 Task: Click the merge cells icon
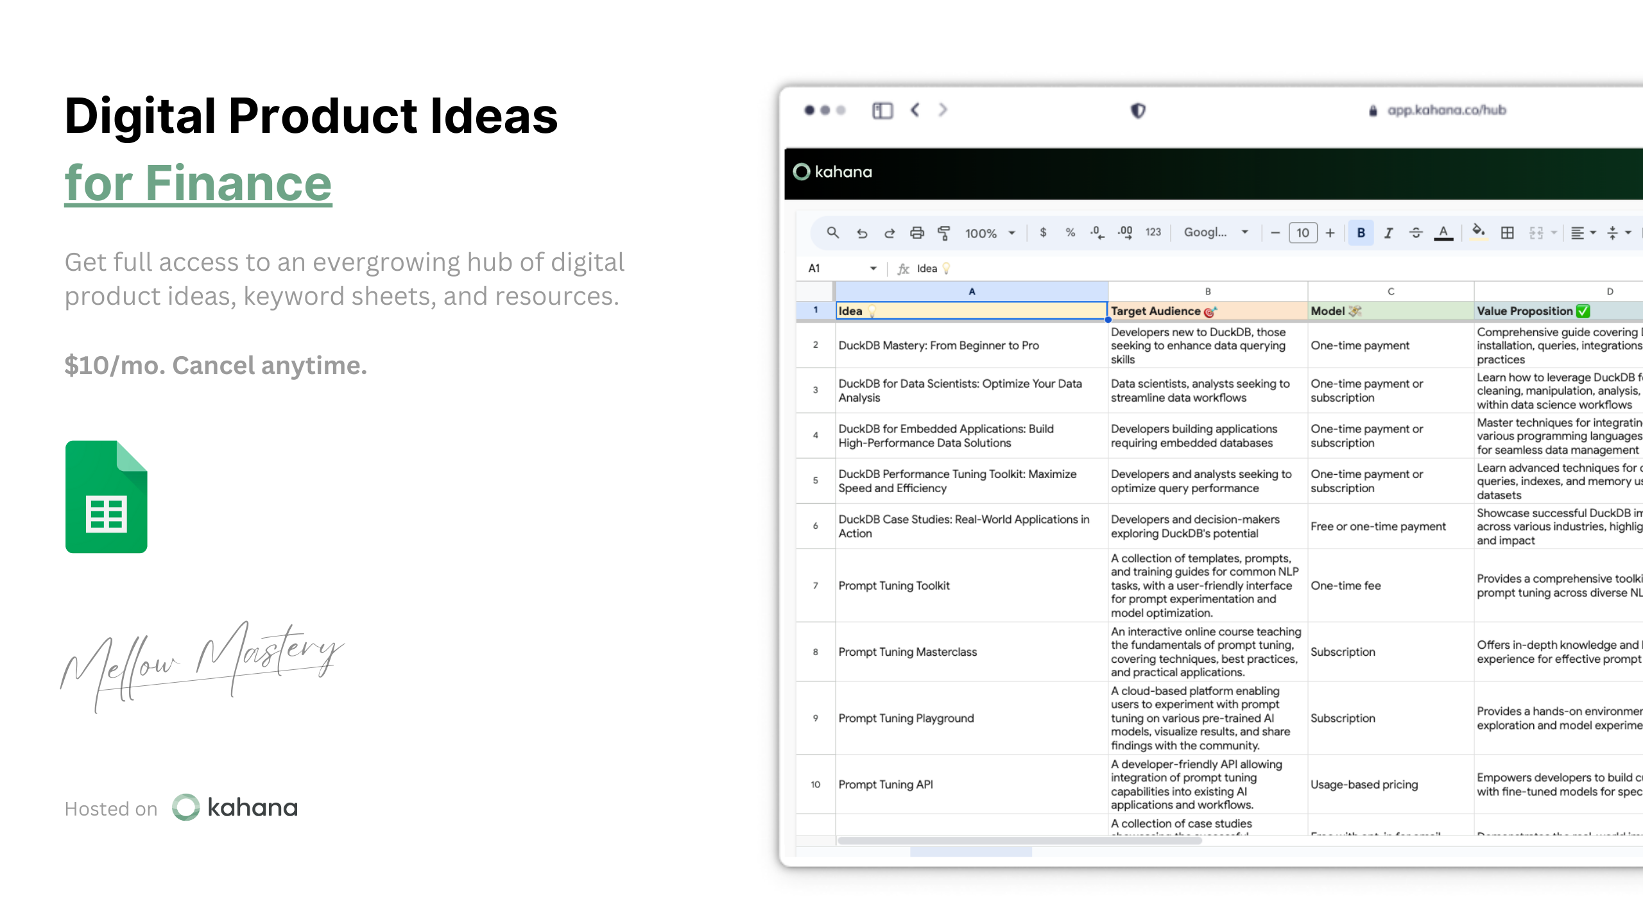point(1536,233)
